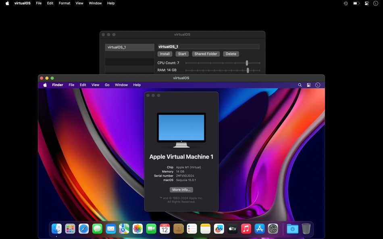Viewport: 383px width, 239px height.
Task: Minimize the VM display window
Action: click(x=47, y=78)
